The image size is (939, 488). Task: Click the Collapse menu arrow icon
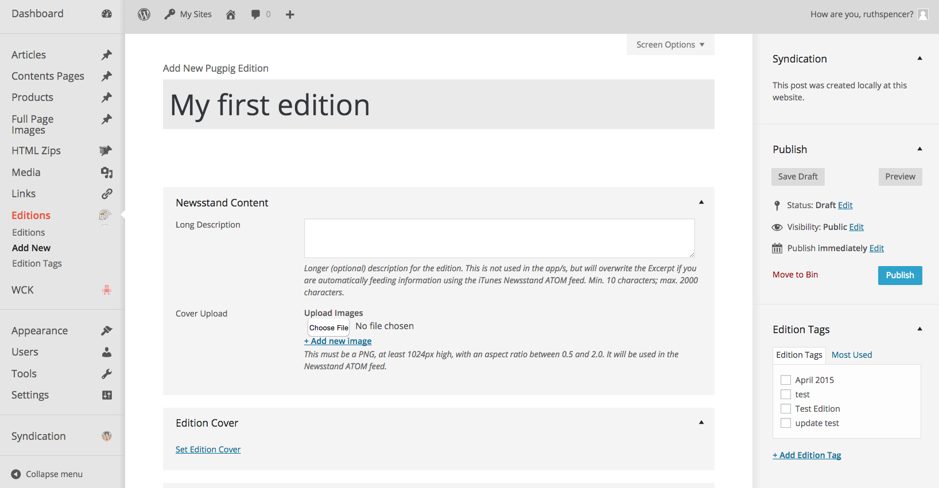[x=16, y=474]
